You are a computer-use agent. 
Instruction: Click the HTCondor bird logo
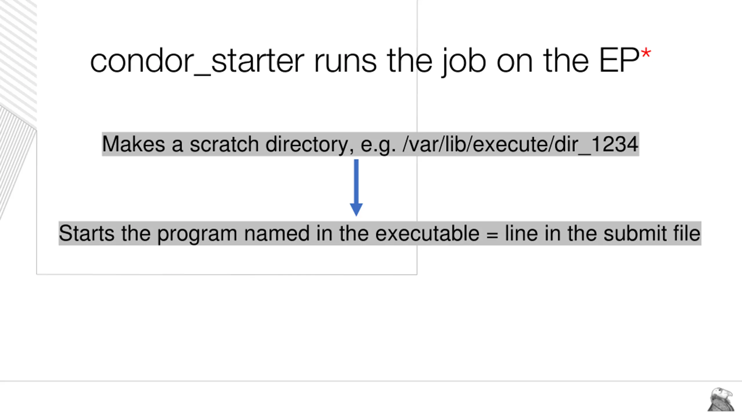point(721,400)
